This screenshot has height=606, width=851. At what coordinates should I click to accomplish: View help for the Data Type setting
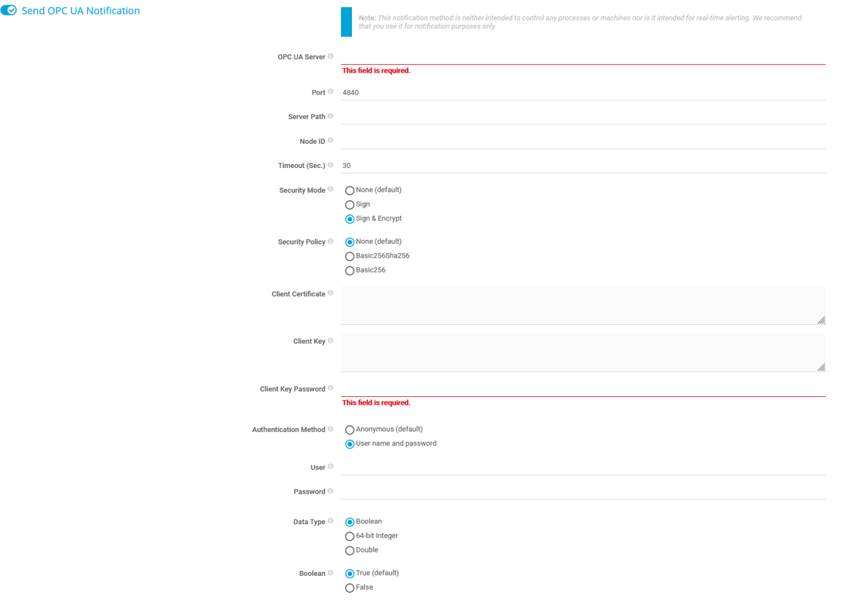[x=330, y=520]
